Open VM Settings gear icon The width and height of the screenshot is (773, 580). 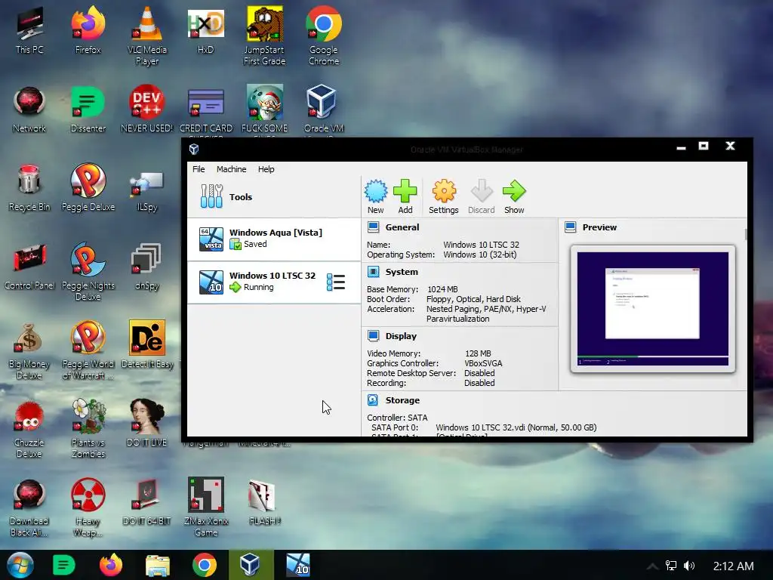pyautogui.click(x=444, y=196)
